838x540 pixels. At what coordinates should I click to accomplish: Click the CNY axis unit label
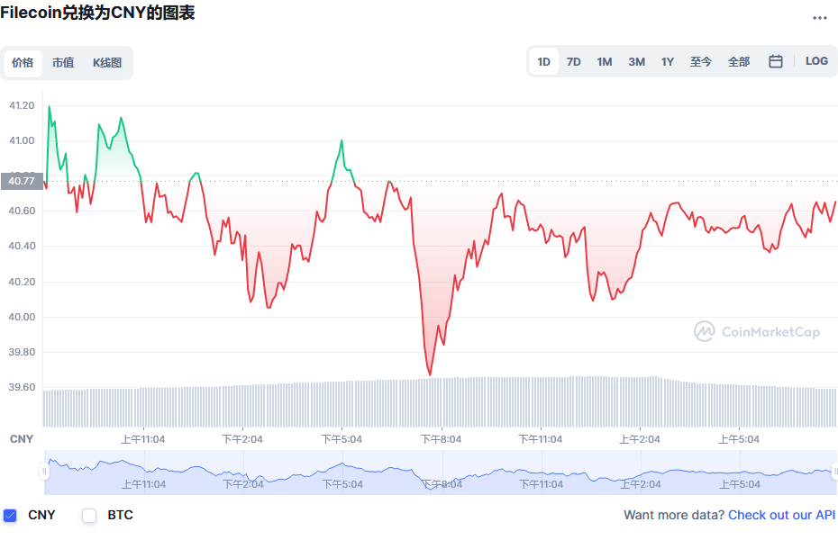click(x=22, y=438)
